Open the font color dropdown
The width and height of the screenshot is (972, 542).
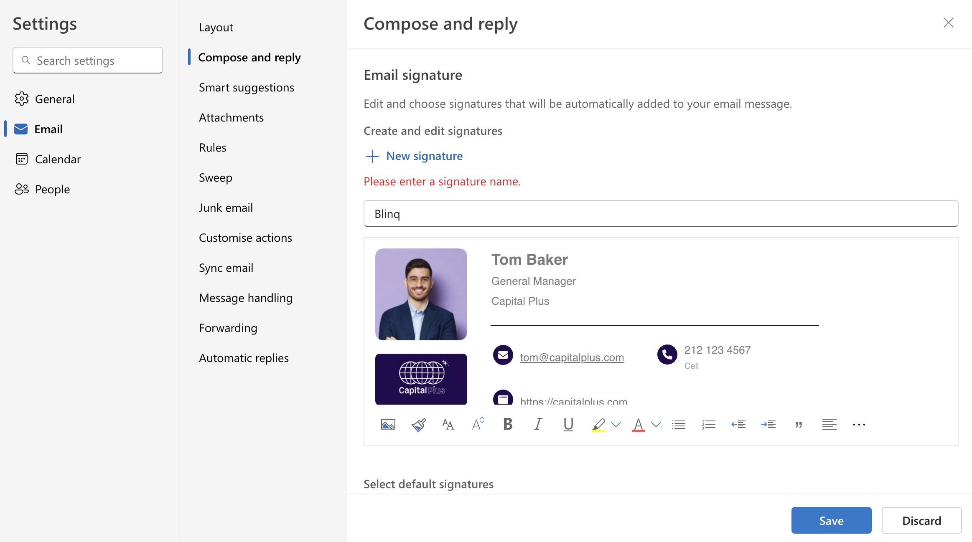tap(655, 424)
